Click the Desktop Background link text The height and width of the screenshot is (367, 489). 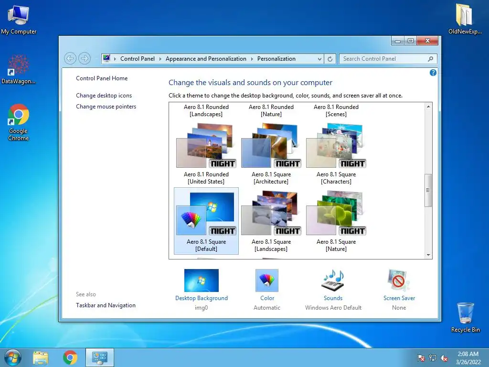[x=202, y=298]
